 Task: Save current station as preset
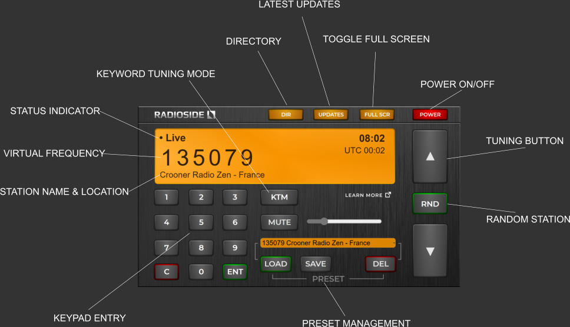tap(316, 263)
